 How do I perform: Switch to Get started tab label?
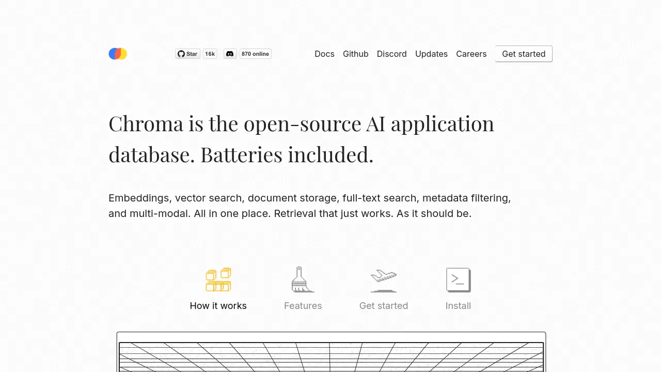coord(384,306)
